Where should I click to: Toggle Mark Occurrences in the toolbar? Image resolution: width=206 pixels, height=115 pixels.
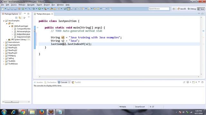click(x=69, y=9)
